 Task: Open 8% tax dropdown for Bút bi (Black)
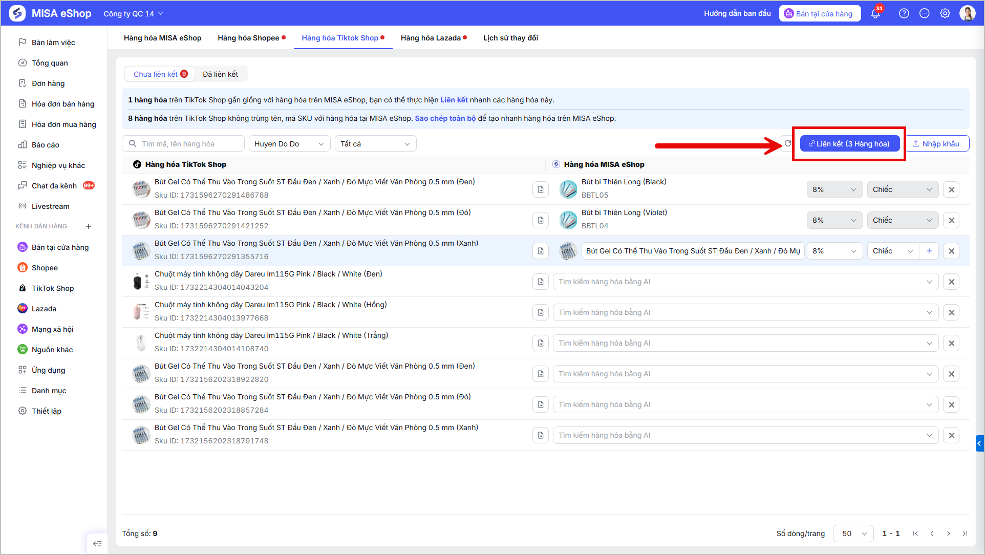pyautogui.click(x=834, y=189)
